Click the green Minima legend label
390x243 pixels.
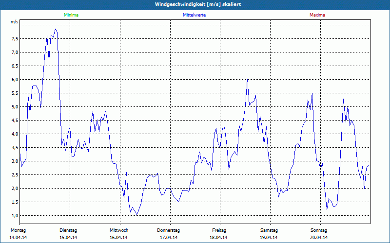click(x=71, y=15)
